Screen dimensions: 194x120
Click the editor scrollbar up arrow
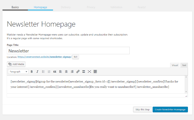point(186,77)
